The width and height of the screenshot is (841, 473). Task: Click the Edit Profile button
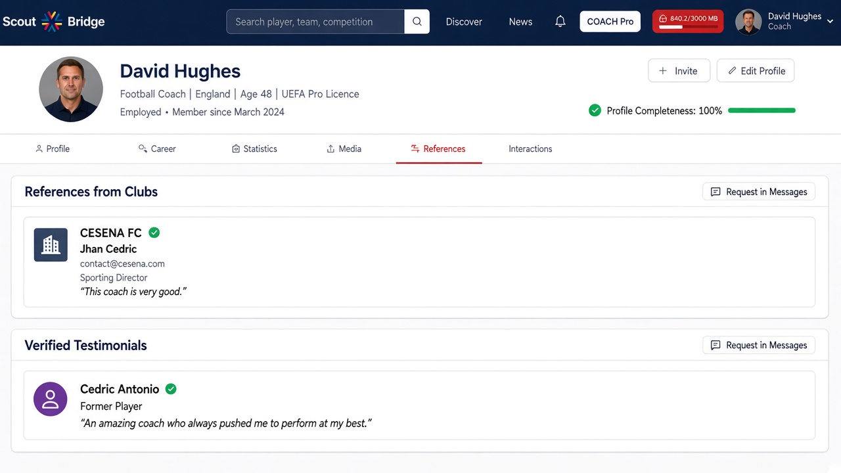(x=756, y=71)
